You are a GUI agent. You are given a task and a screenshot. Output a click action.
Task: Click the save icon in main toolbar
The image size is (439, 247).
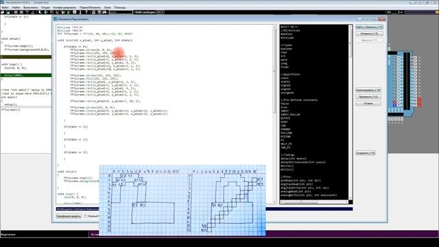tap(8, 12)
